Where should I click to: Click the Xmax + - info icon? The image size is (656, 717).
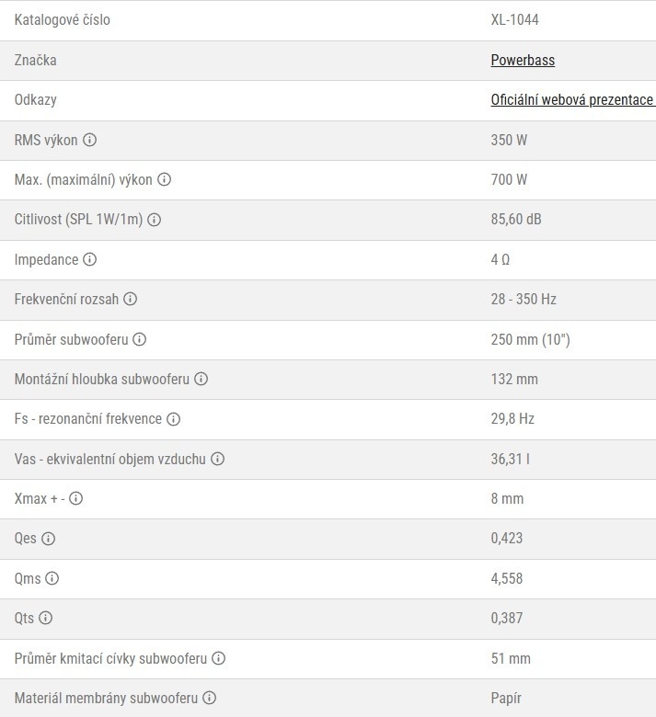click(x=76, y=498)
